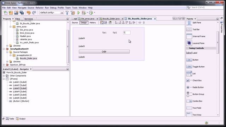The image size is (226, 127).
Task: Click the Debug Project icon
Action: [84, 13]
